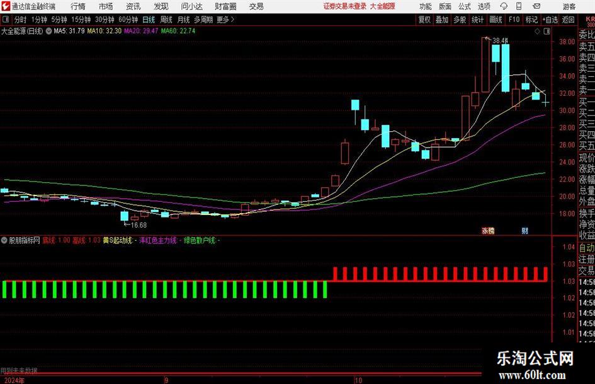Activate the 画线 drawing tool button
This screenshot has width=595, height=384.
coord(496,20)
